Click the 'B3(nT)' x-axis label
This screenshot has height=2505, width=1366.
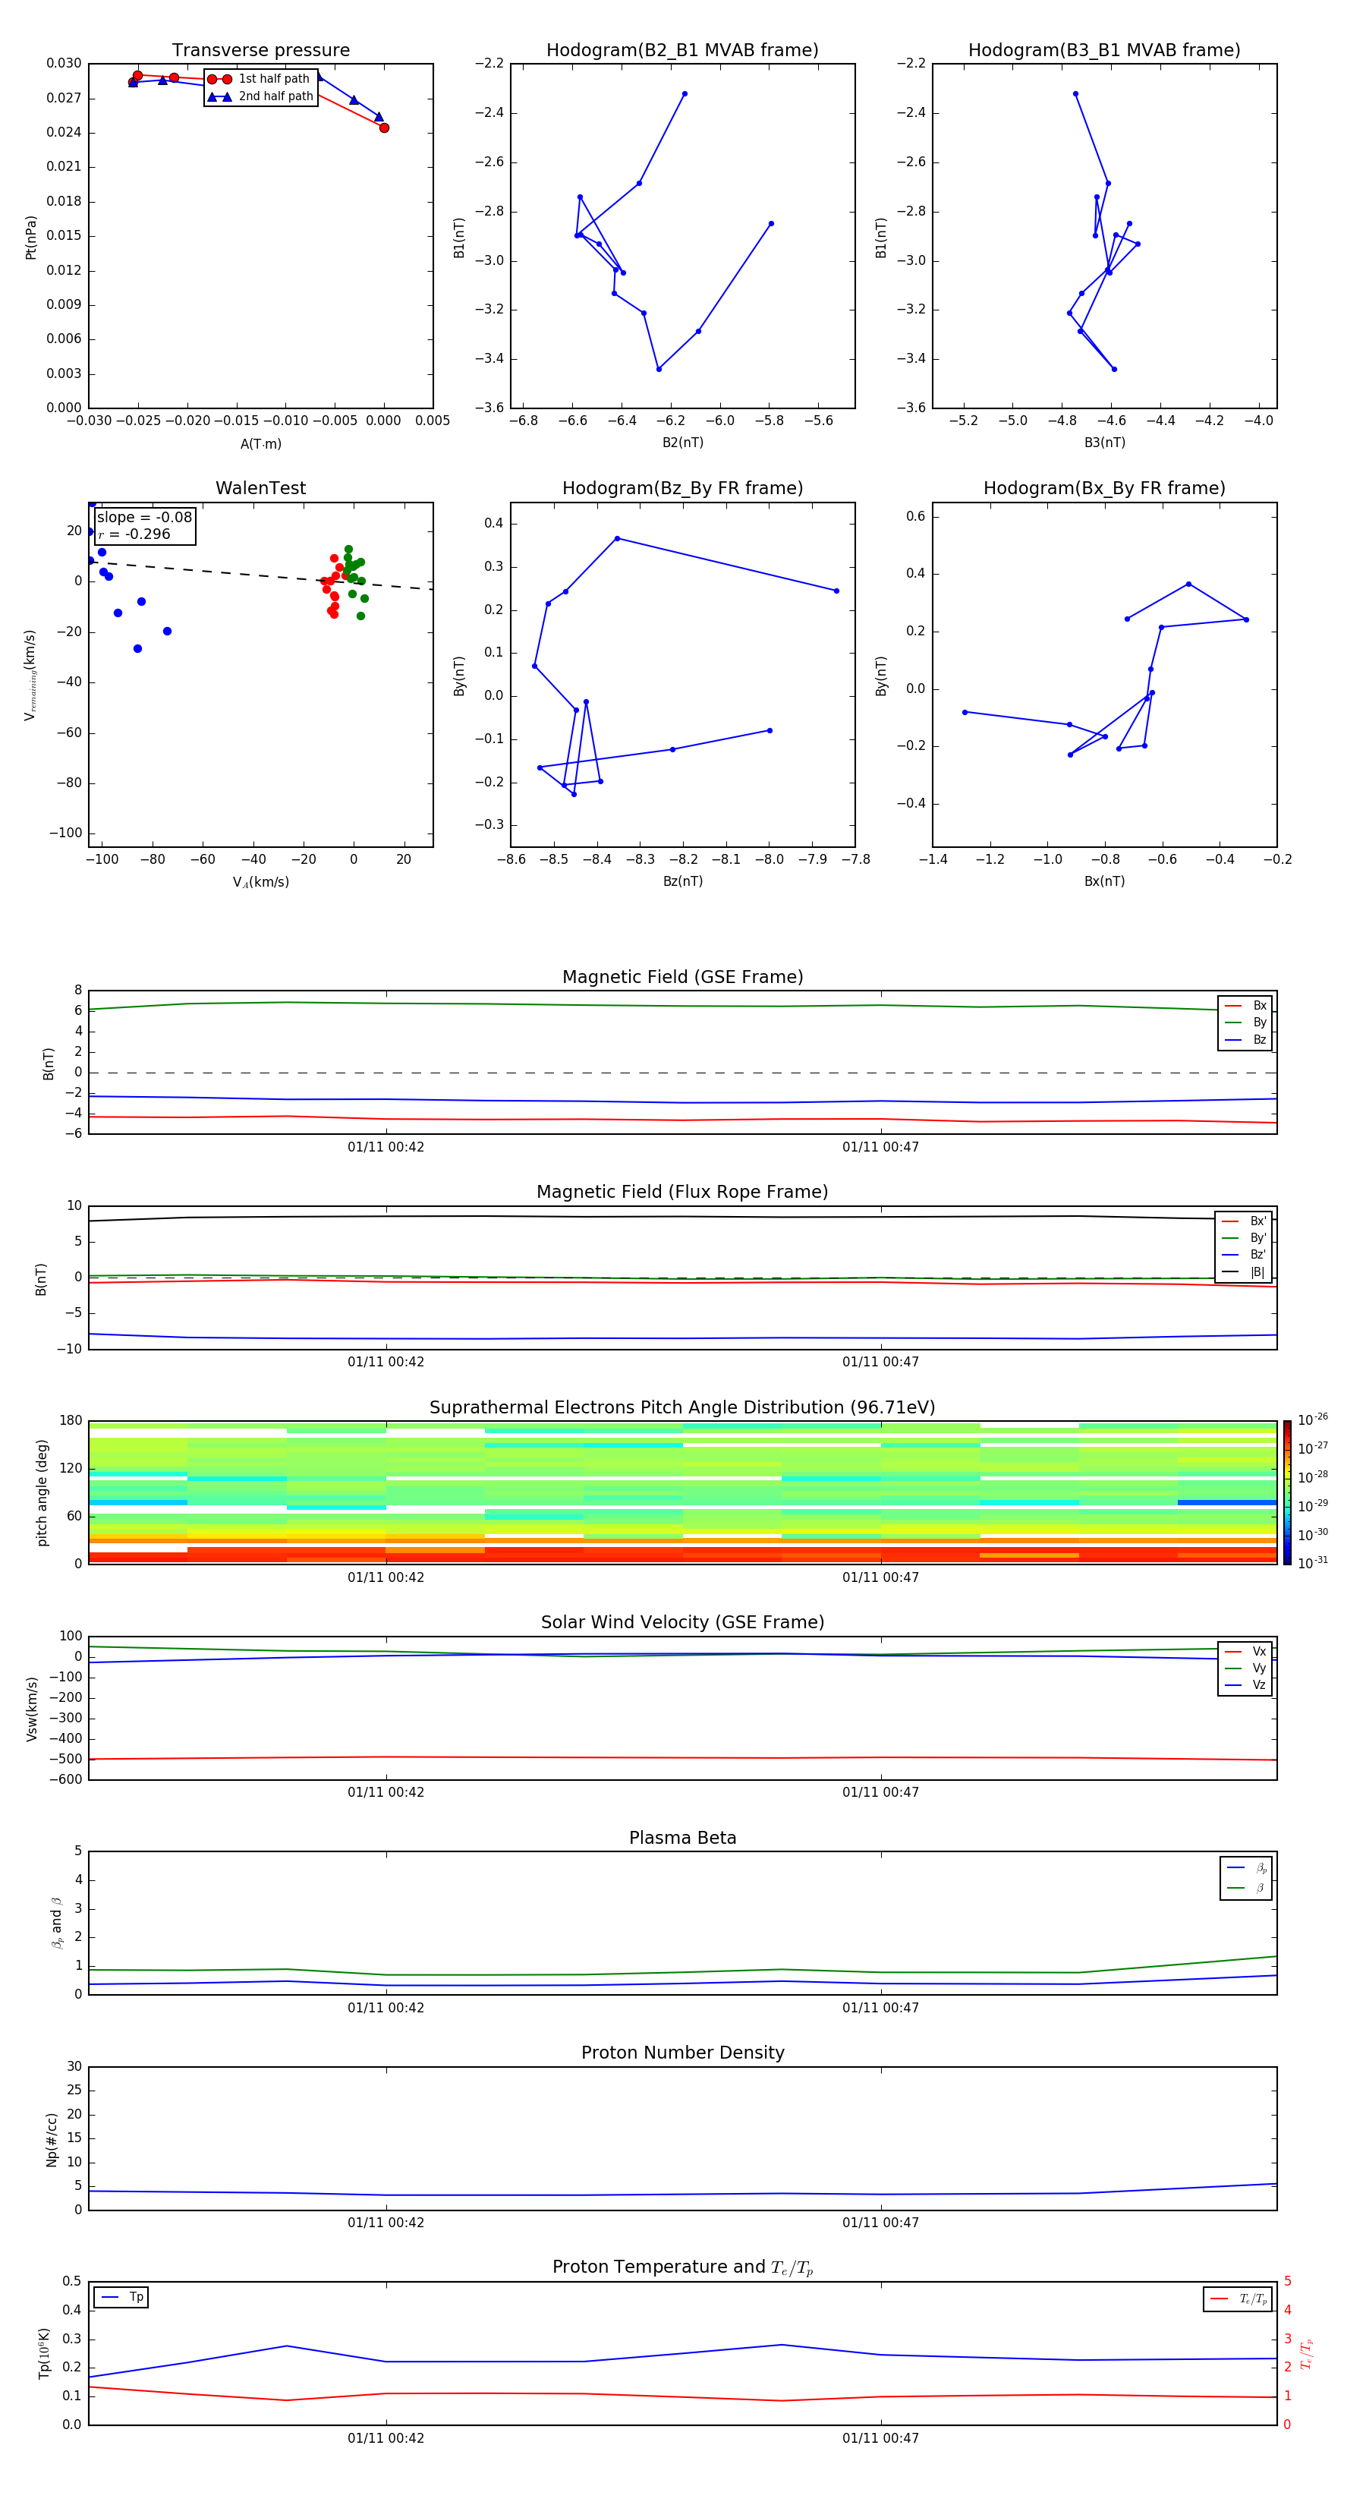pos(1104,443)
